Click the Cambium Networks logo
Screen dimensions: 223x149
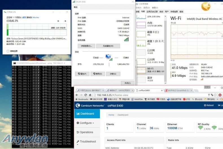[90, 106]
